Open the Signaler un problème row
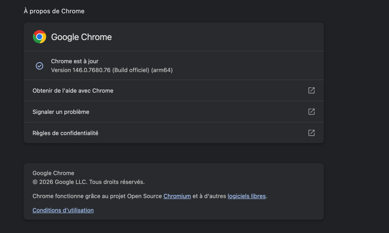 click(x=61, y=111)
